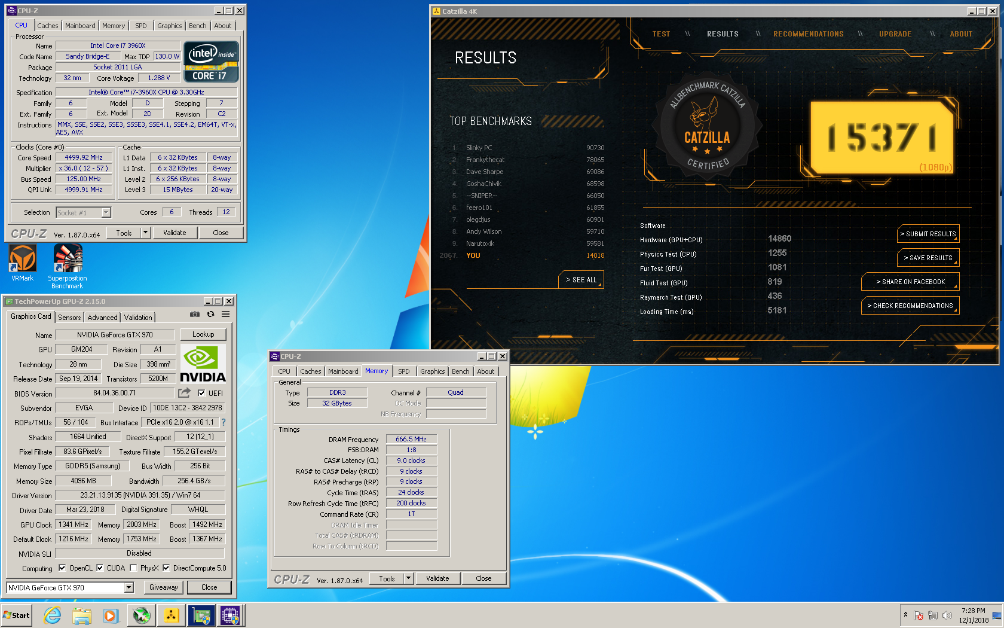The image size is (1004, 628).
Task: Click the Catzilla 4K title bar icon
Action: pos(436,11)
